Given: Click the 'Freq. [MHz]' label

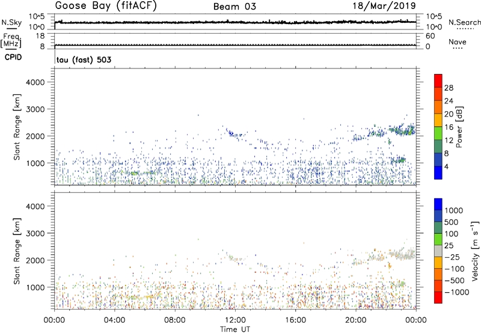Looking at the screenshot, I should click(x=11, y=41).
